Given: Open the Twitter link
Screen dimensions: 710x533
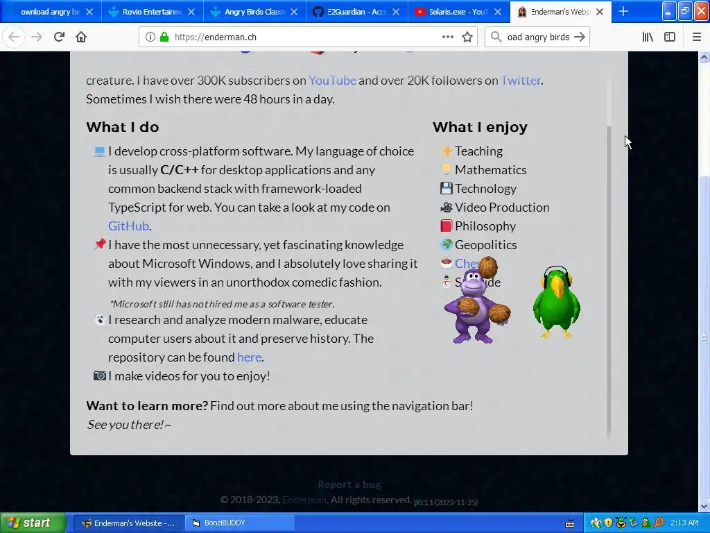Looking at the screenshot, I should (520, 81).
